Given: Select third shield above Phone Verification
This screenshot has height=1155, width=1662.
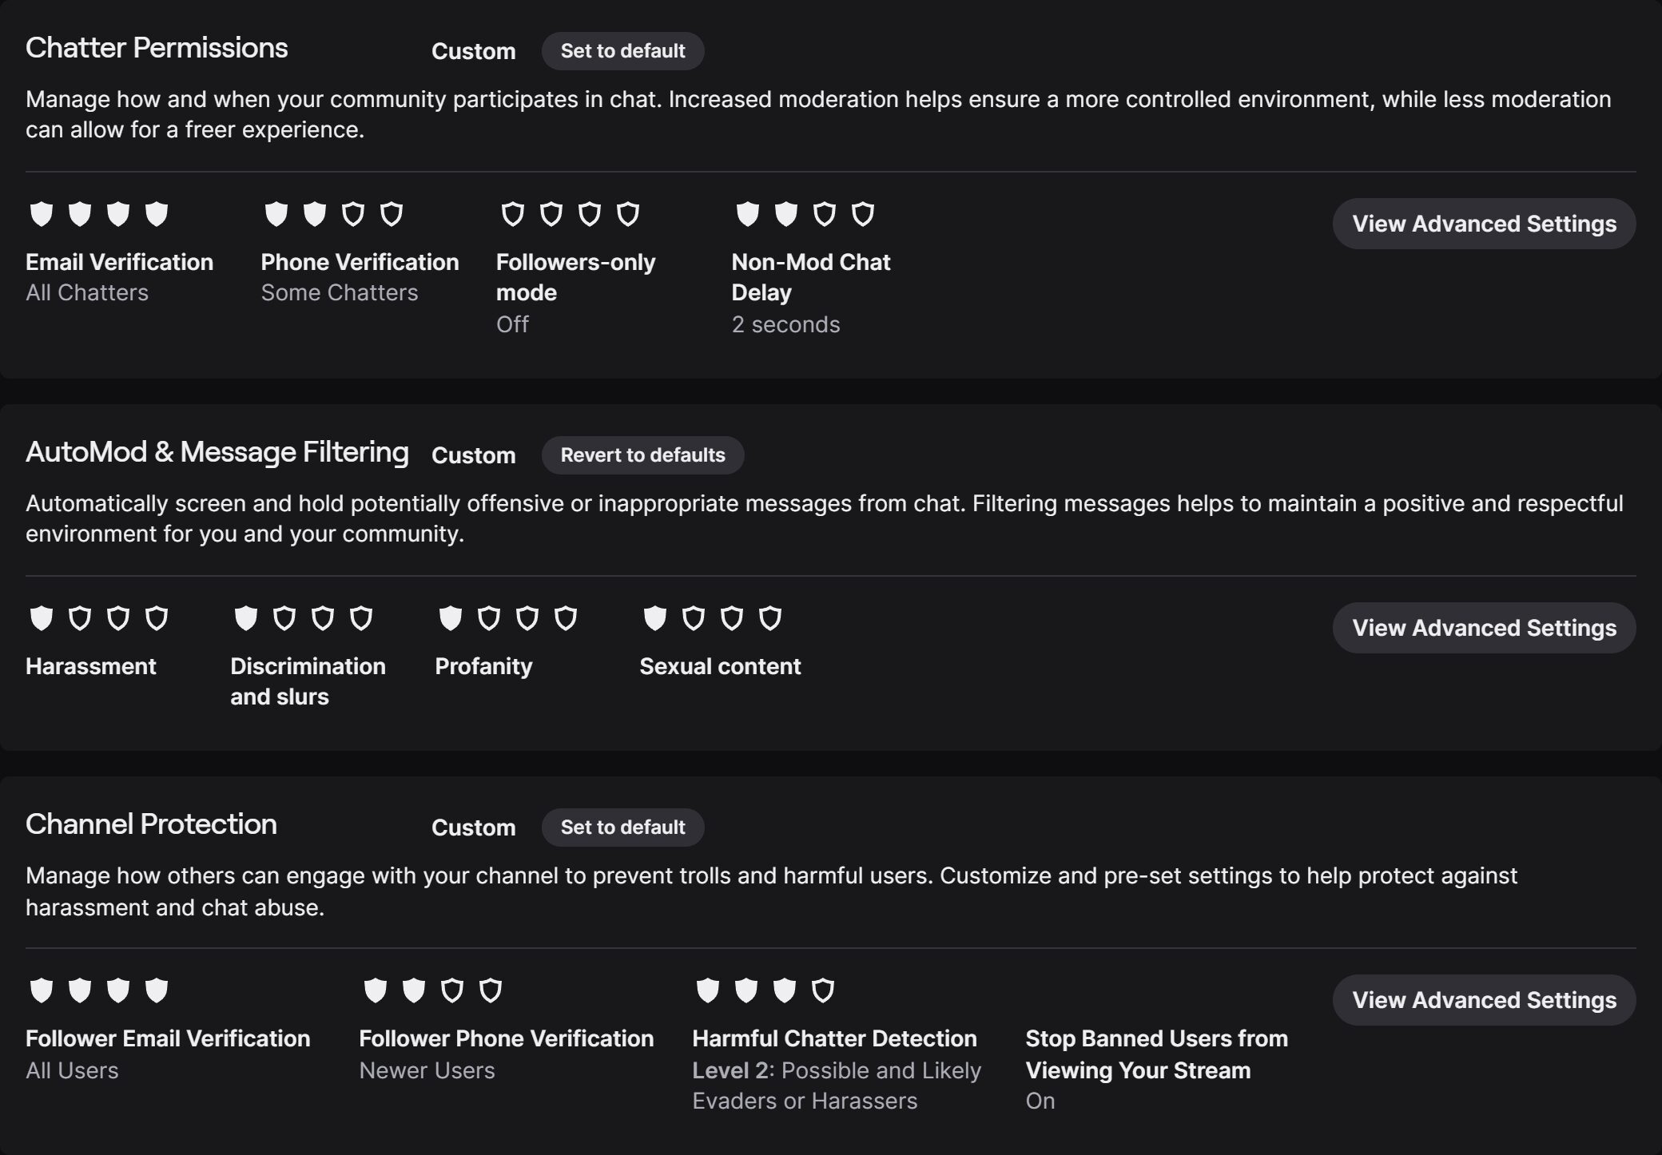Looking at the screenshot, I should pyautogui.click(x=353, y=214).
